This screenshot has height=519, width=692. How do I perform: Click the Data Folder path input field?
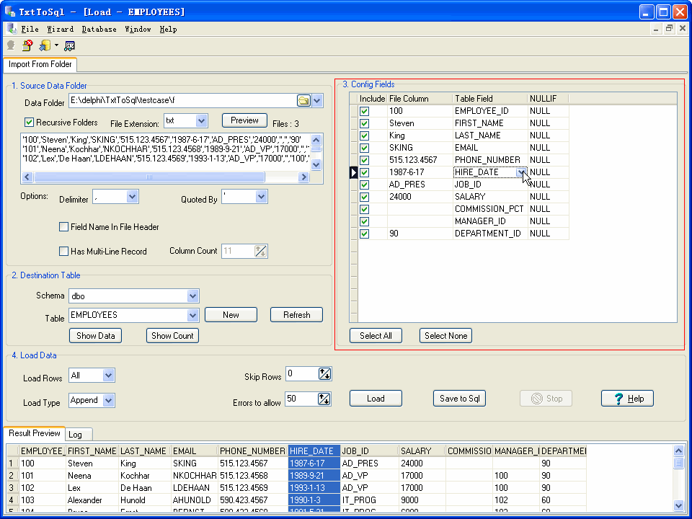[x=182, y=101]
